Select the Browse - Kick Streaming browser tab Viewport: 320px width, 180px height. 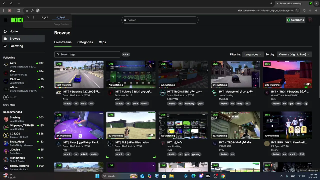294,3
